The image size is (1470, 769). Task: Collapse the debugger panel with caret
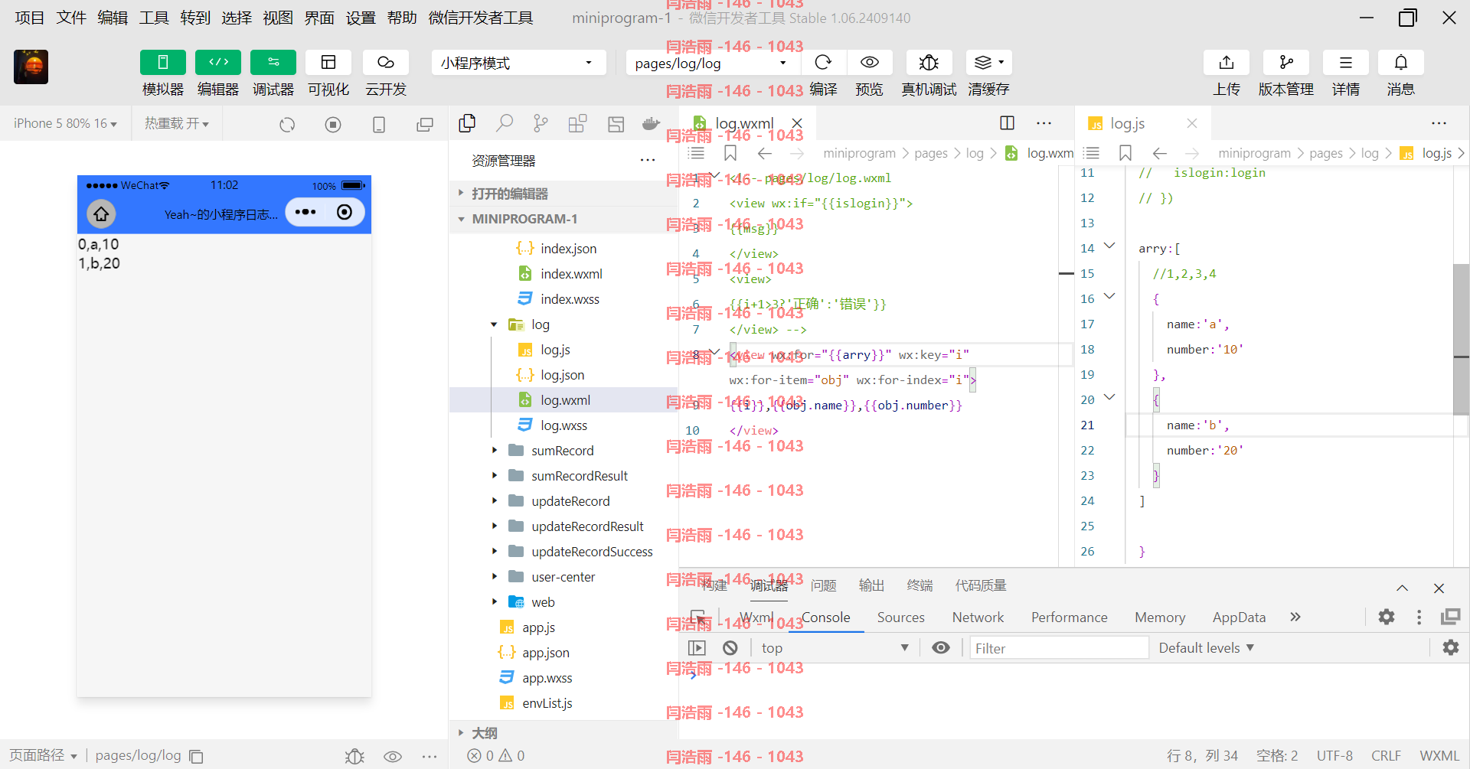coord(1402,588)
